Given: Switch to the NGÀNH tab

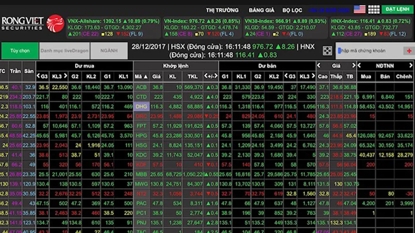Looking at the screenshot, I should [109, 51].
